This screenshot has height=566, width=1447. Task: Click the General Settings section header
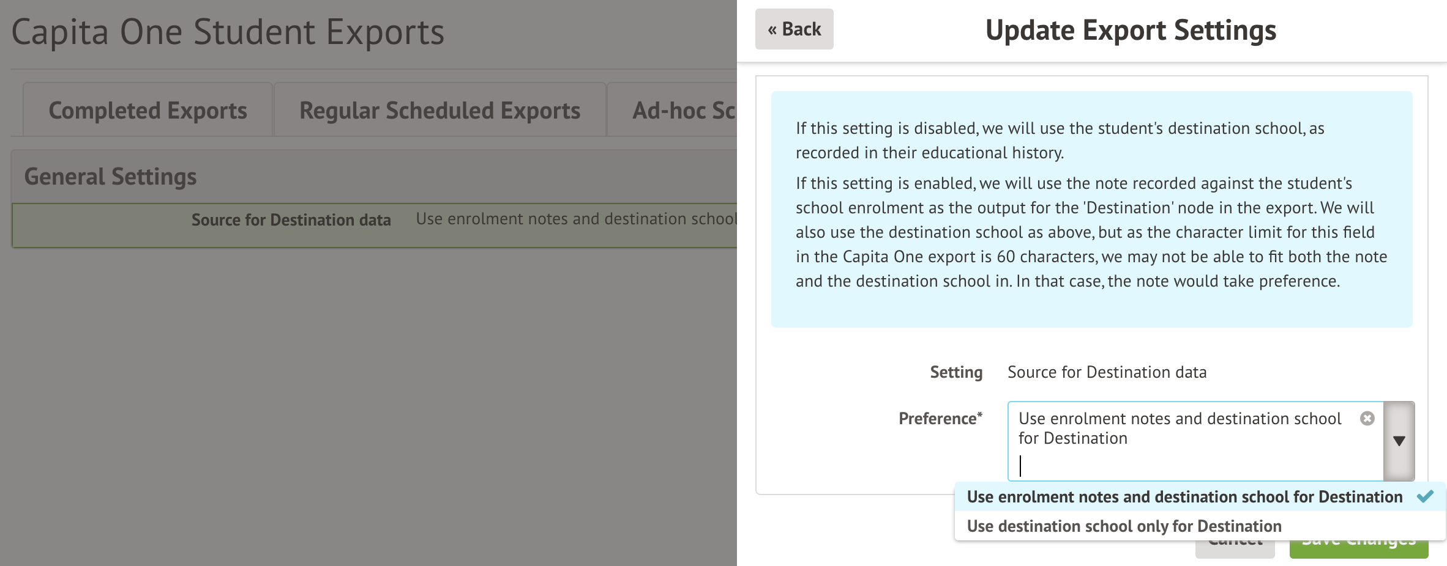pos(110,177)
